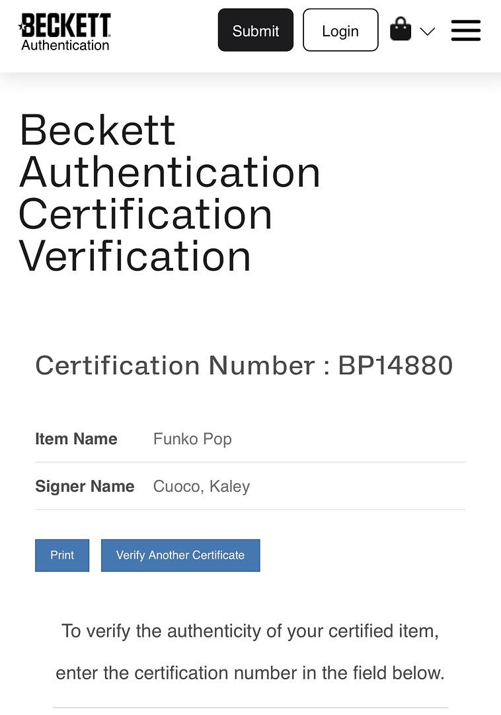This screenshot has height=715, width=501.
Task: Select certification number BP14880 text
Action: click(x=395, y=365)
